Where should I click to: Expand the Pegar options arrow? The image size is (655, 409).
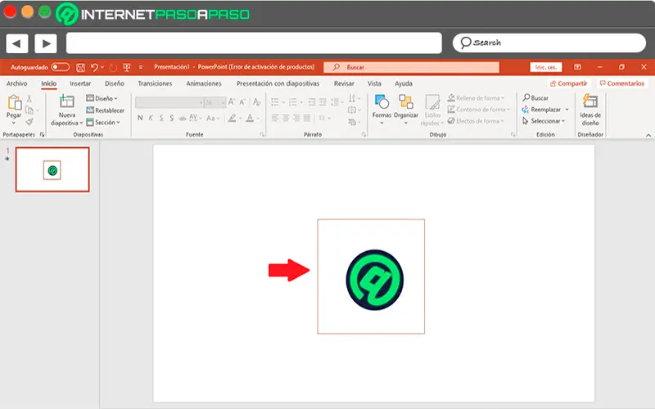(14, 123)
